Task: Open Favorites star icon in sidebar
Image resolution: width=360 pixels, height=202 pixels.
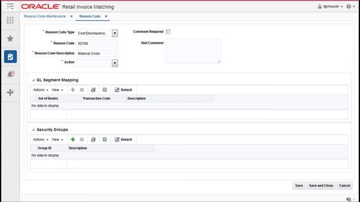Action: point(10,38)
